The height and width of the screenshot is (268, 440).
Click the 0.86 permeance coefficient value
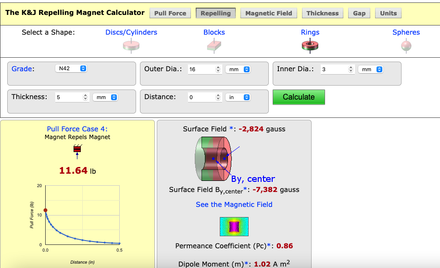(285, 246)
